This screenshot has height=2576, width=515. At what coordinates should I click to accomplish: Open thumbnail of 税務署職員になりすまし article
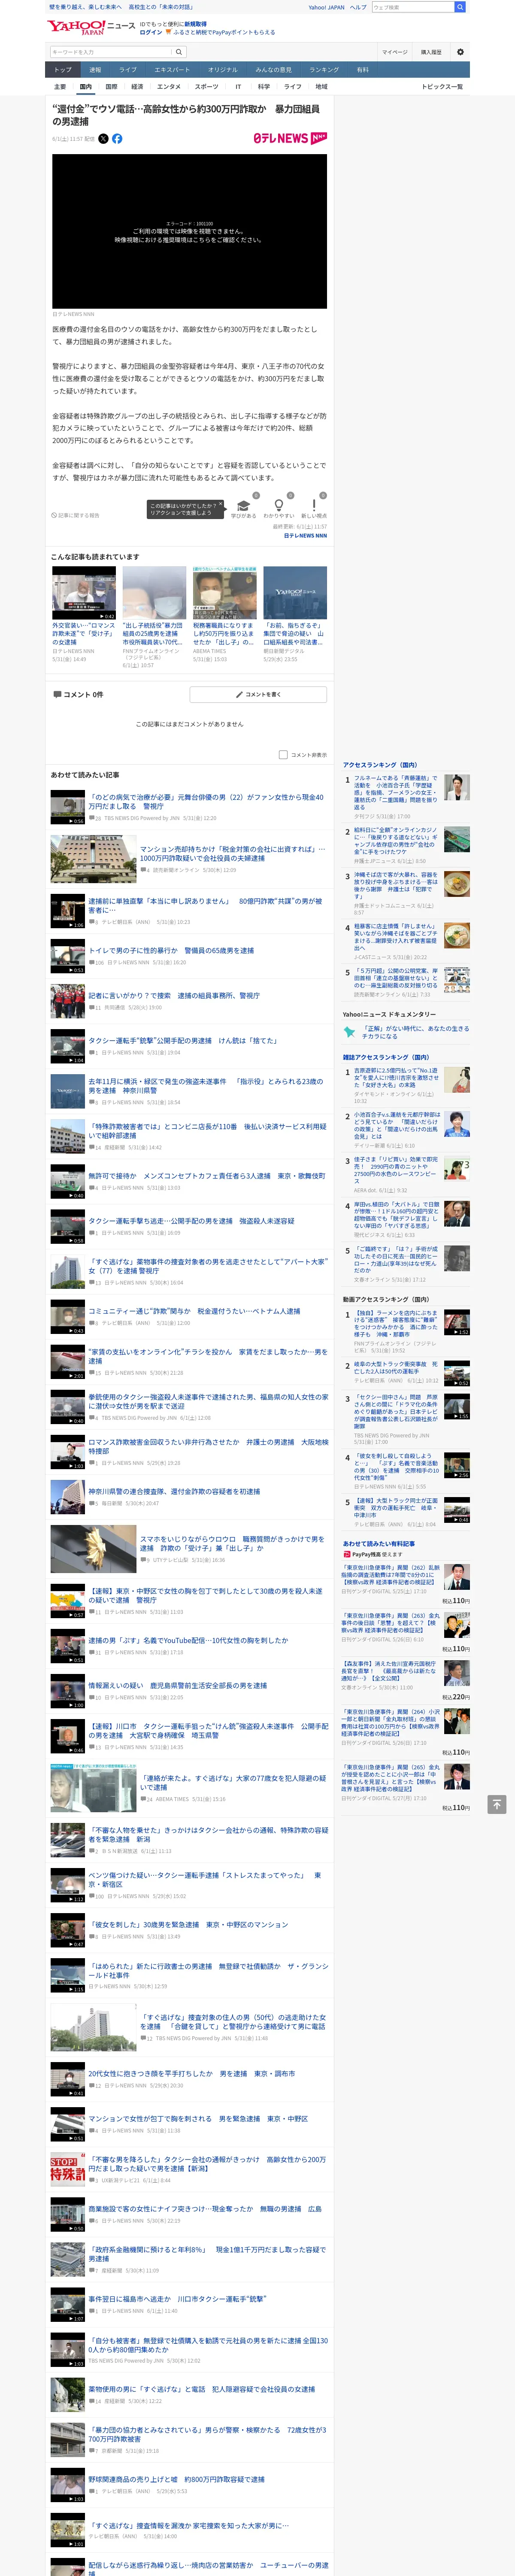coord(224,593)
